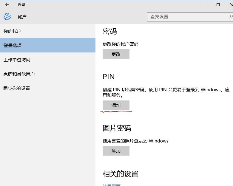This screenshot has width=233, height=186.
Task: Click 添加 button under PIN
Action: tap(116, 106)
